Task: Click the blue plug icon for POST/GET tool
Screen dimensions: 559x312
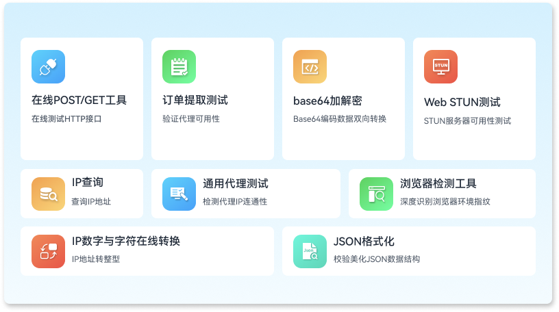Action: pyautogui.click(x=48, y=67)
